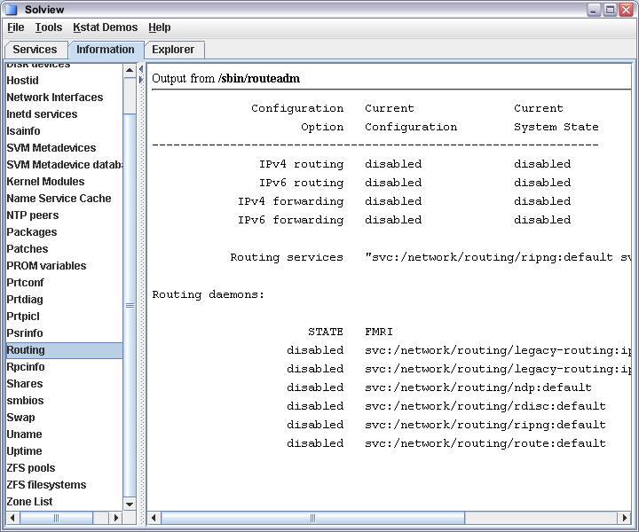Select SVM Metadevices entry

65,148
